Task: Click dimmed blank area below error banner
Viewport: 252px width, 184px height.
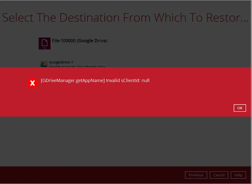Action: [124, 141]
